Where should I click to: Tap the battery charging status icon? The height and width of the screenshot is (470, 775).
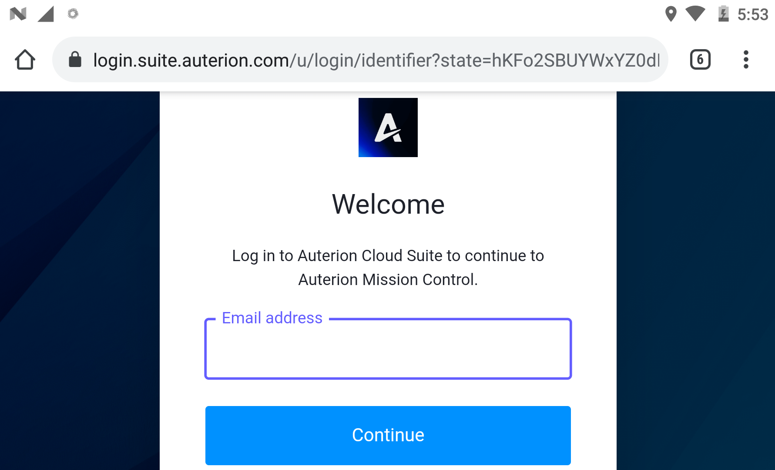coord(723,14)
